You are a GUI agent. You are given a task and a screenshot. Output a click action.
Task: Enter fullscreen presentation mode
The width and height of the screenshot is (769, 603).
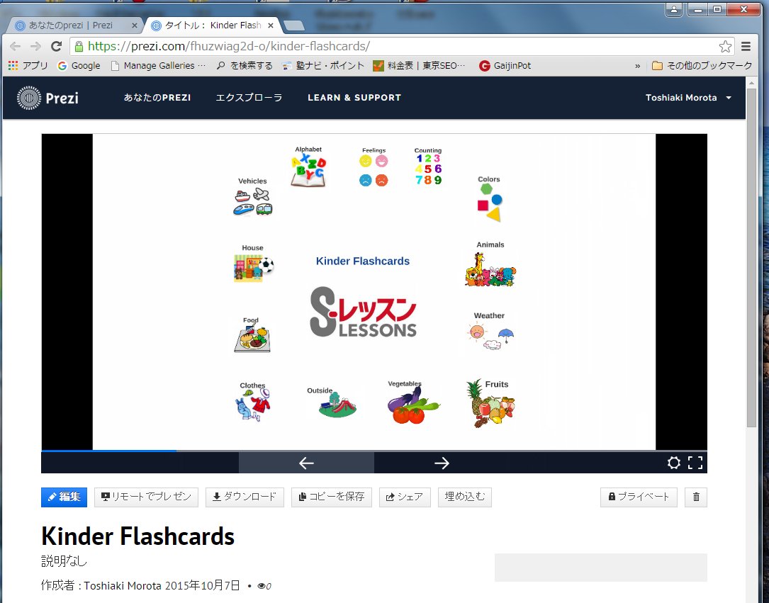(x=695, y=463)
